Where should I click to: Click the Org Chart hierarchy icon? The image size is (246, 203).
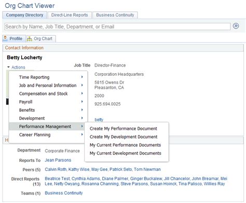click(x=30, y=38)
